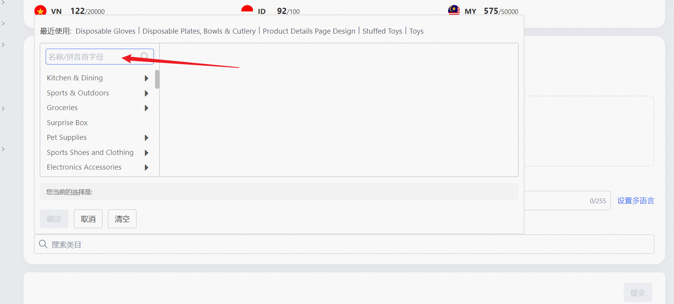Open the 设置多语言 link
The width and height of the screenshot is (674, 304).
pos(635,201)
